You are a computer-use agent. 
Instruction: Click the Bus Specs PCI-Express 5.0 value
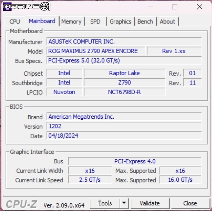(124, 61)
